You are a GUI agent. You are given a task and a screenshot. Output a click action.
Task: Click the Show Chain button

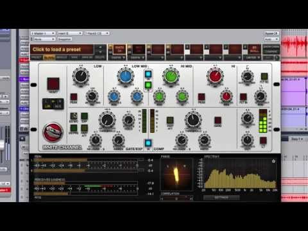coord(271,47)
